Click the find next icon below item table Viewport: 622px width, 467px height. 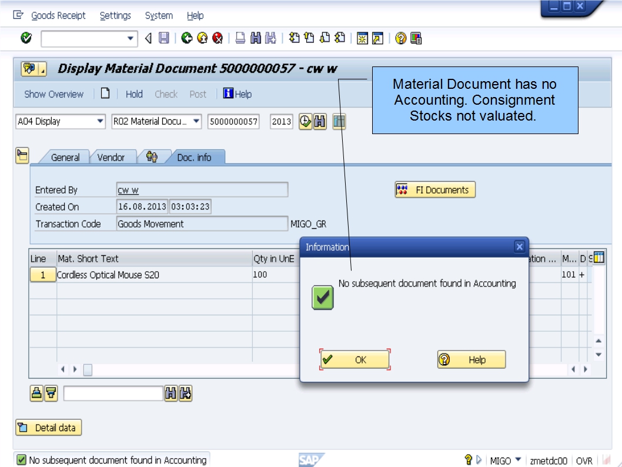tap(185, 393)
